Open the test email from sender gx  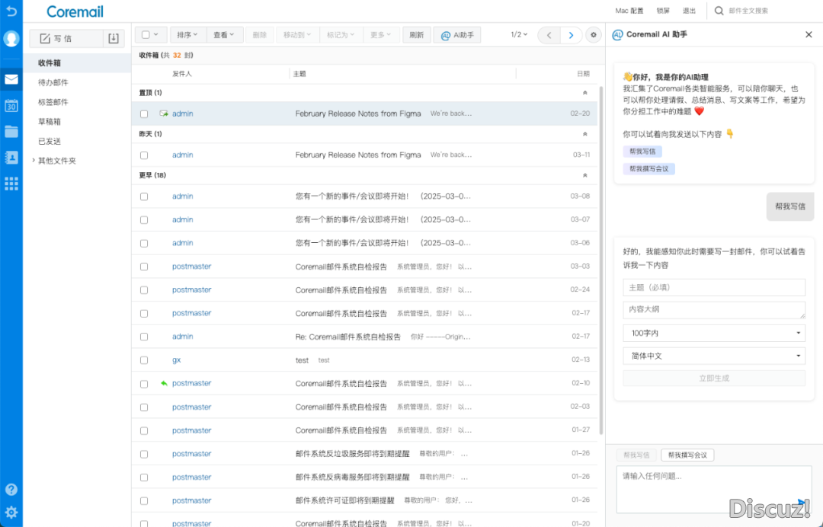pos(364,360)
